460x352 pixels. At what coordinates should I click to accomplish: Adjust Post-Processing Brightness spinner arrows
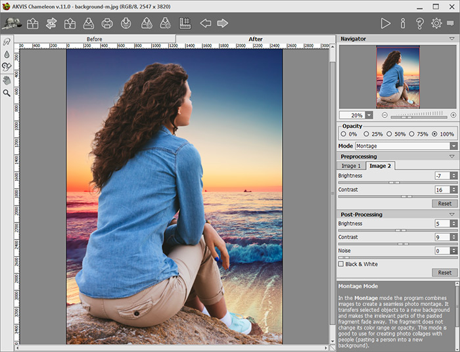454,224
